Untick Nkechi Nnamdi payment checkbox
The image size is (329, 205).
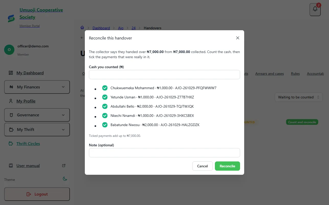[x=105, y=116]
